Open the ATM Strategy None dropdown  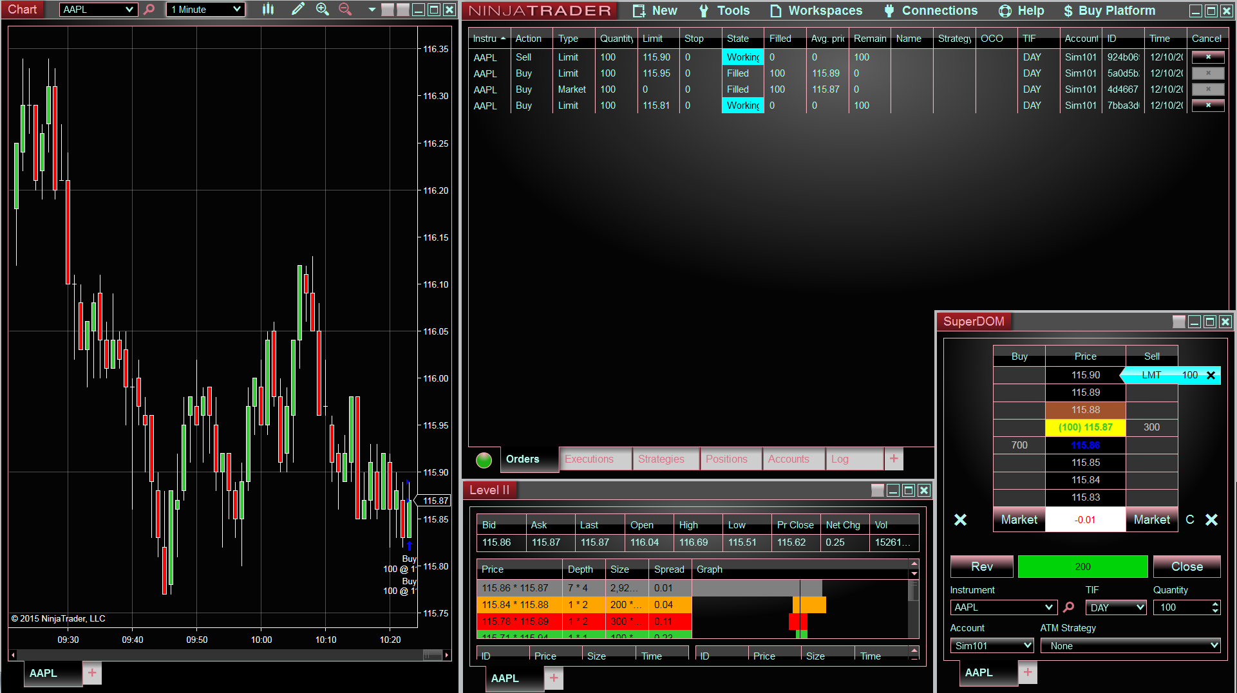(1131, 645)
